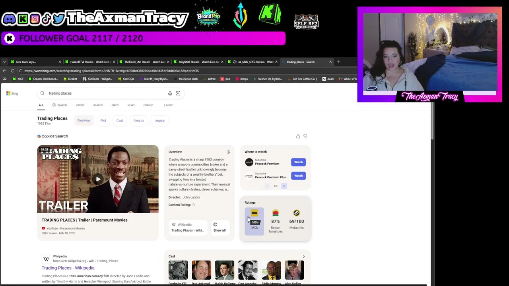Screen dimensions: 509x286
Task: Close the Kick team says tab
Action: tap(60, 62)
